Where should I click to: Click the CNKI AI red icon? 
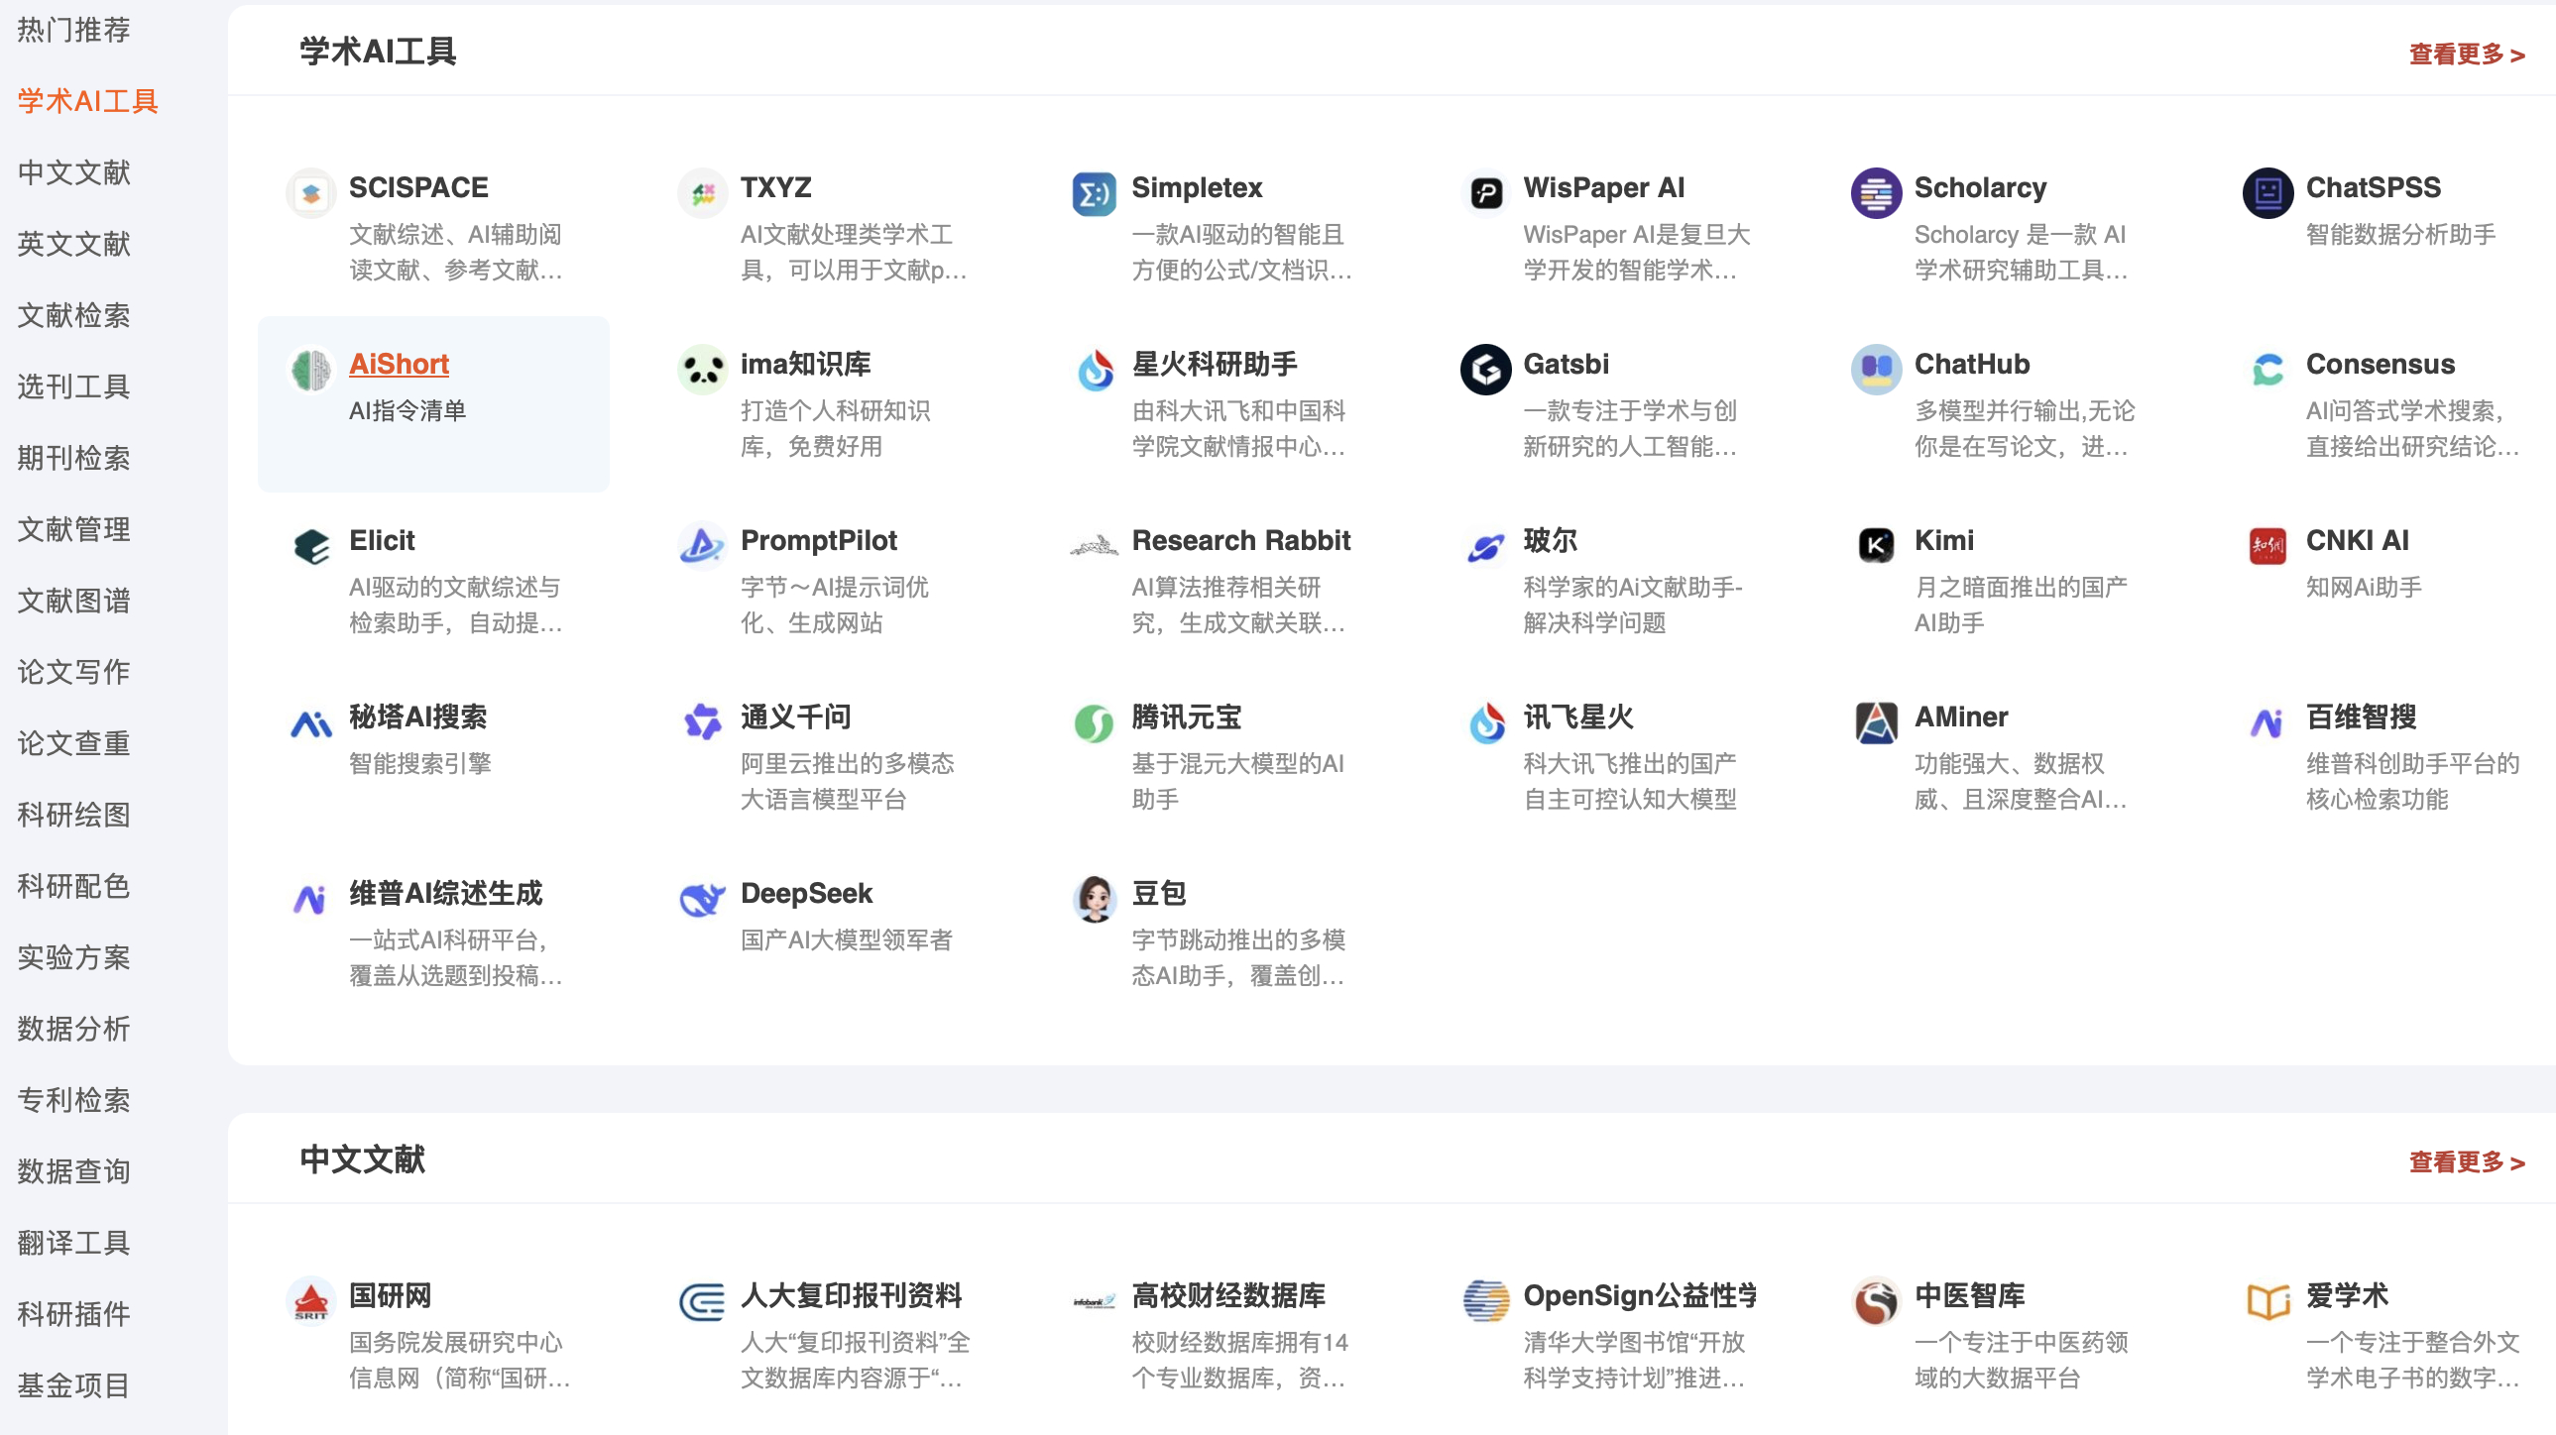pyautogui.click(x=2267, y=545)
